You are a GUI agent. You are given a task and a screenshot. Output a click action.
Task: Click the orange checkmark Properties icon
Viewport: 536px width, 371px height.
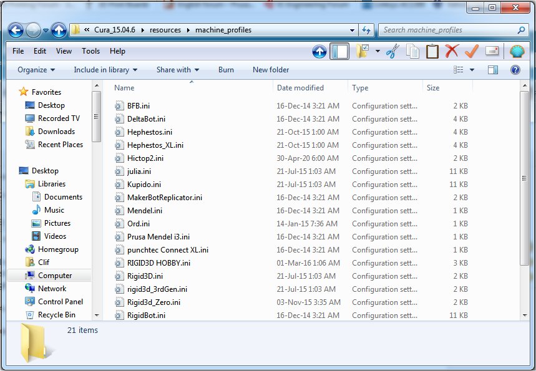point(472,51)
